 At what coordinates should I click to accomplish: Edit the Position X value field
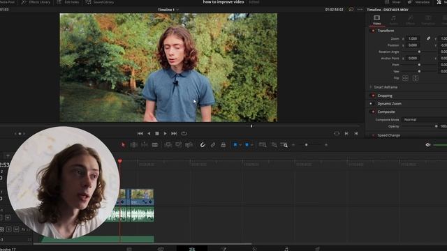click(413, 45)
